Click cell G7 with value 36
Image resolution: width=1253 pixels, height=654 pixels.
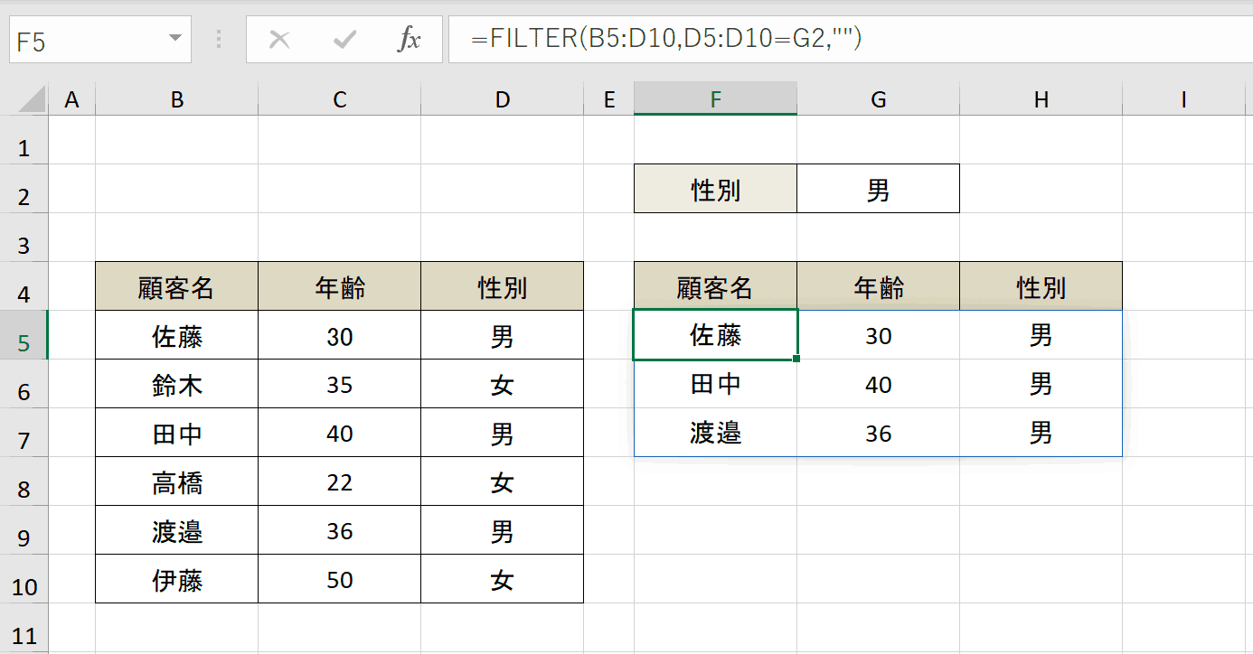(879, 433)
